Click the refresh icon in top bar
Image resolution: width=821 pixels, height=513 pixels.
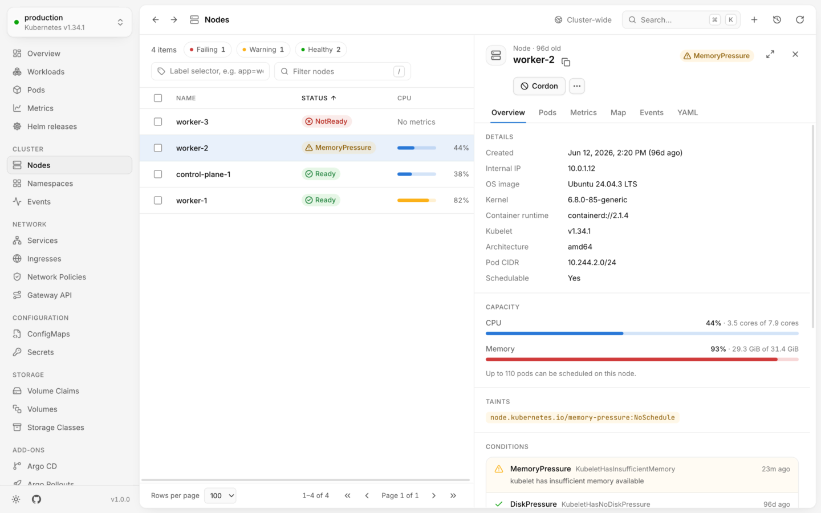point(800,19)
